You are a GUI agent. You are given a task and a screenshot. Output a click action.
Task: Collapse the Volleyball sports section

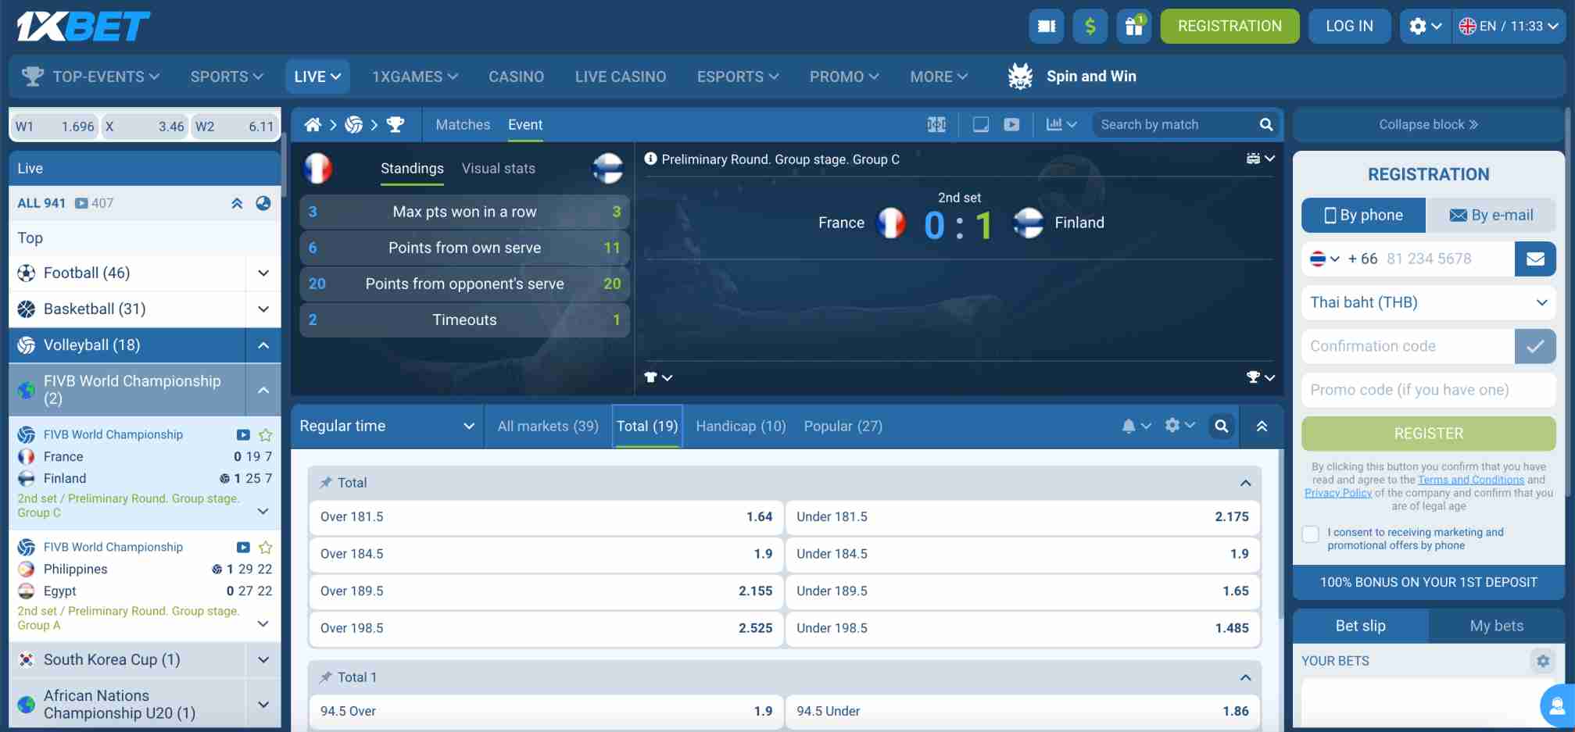pos(263,345)
